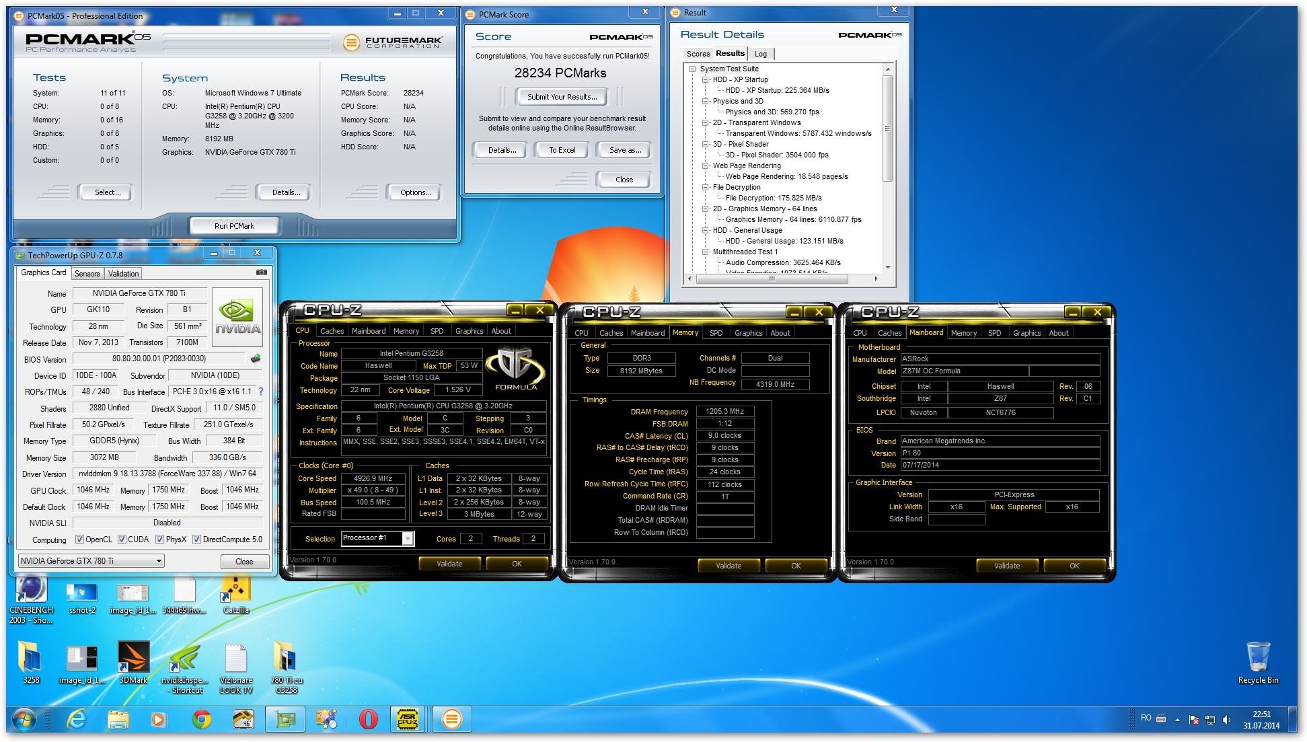Collapse the 3D - Pixel Shader node

pyautogui.click(x=706, y=144)
